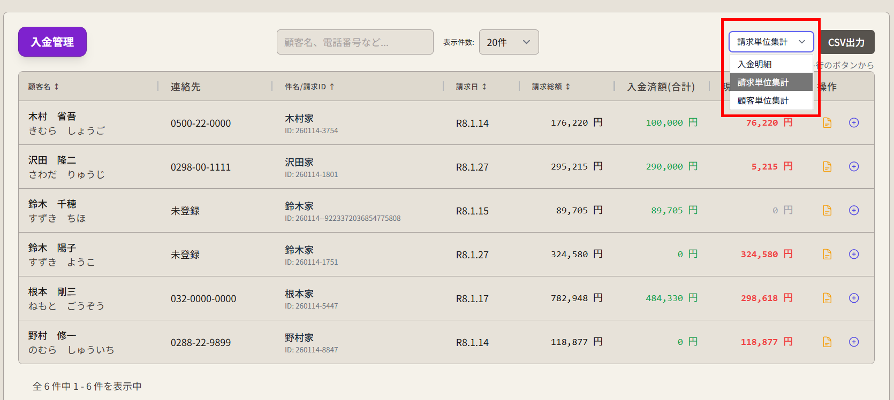The image size is (894, 400).
Task: Collapse the 請求単位集計 view dropdown
Action: click(x=771, y=42)
